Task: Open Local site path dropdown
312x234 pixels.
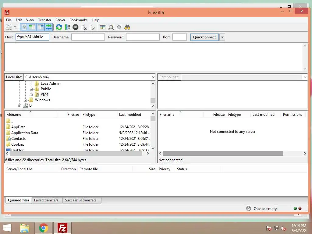Action: [153, 77]
